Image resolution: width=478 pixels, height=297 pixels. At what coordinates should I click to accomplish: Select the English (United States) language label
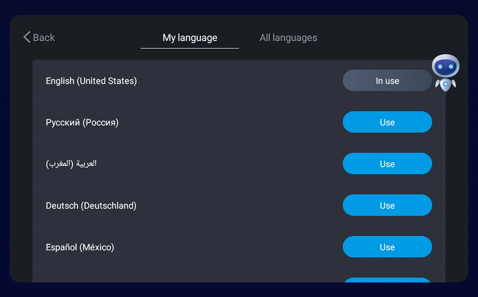tap(91, 81)
